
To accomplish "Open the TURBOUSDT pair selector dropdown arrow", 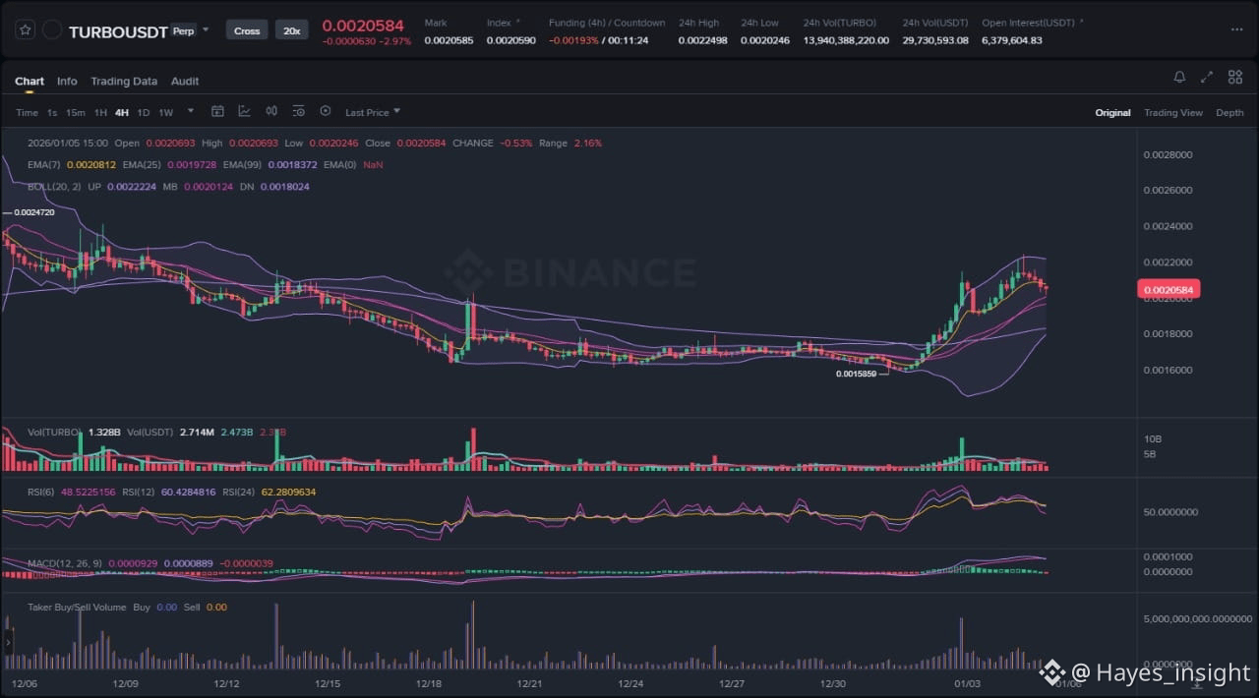I will [206, 30].
